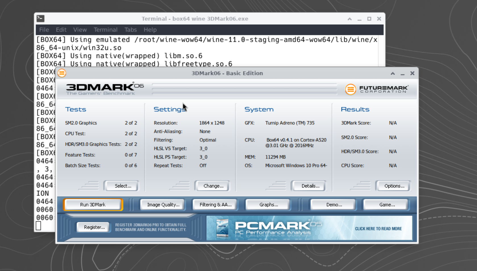Open the Terminal Help menu
This screenshot has height=271, width=477.
[x=150, y=30]
